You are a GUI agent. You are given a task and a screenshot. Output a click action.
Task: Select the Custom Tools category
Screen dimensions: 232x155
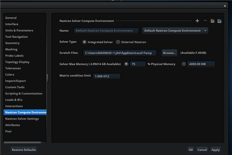coord(15,87)
